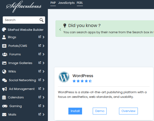
Task: Open the WordPress Demo
Action: pyautogui.click(x=100, y=111)
